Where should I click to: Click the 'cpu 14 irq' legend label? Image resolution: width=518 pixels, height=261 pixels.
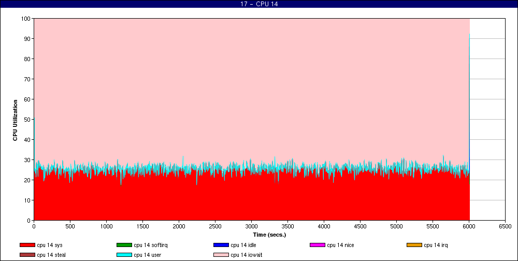point(436,245)
